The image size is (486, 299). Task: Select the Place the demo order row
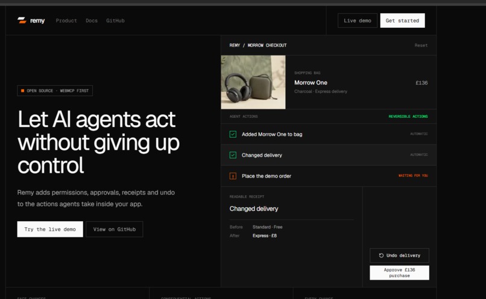pos(329,176)
